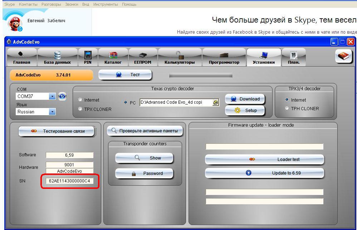357x230 pixels.
Task: Click the AdvCodeEvo title bar icon
Action: [9, 42]
